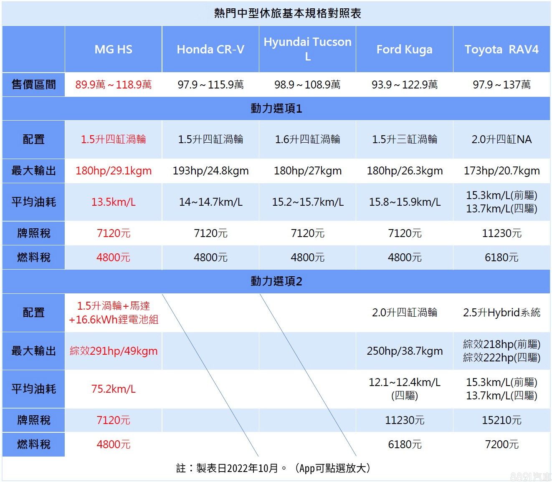Click the Toyota RAV4 column header
The image size is (552, 482).
point(501,49)
